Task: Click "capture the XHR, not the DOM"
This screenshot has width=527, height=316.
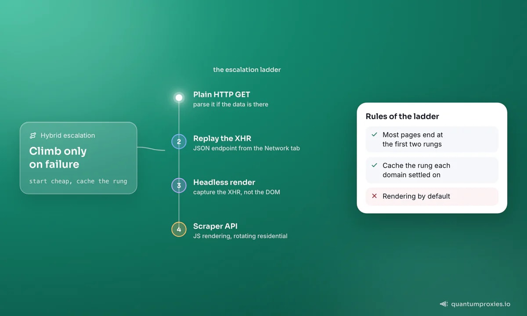Action: point(236,192)
